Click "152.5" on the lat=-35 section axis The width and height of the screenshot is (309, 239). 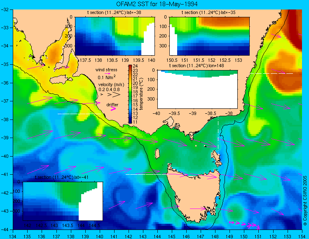coord(225,60)
